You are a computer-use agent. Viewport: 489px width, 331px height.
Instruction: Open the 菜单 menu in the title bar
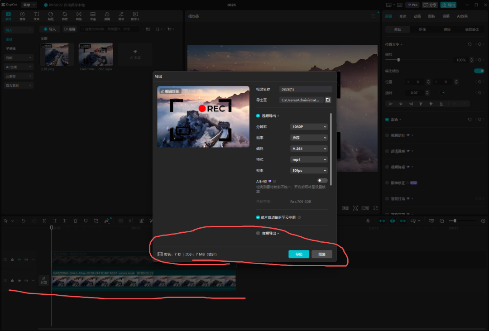(x=29, y=5)
